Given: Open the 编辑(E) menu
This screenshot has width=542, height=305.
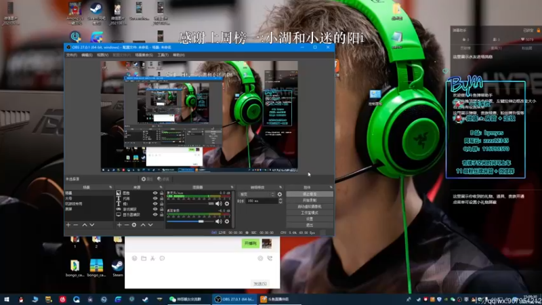Looking at the screenshot, I should 87,55.
